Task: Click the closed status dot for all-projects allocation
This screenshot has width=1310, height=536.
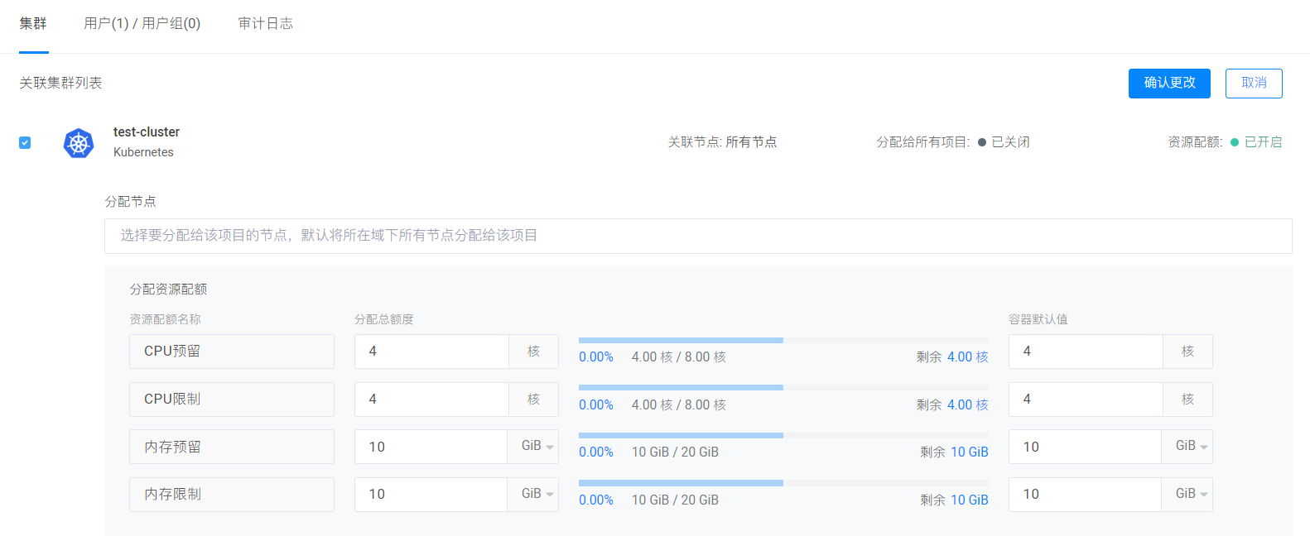Action: coord(982,142)
